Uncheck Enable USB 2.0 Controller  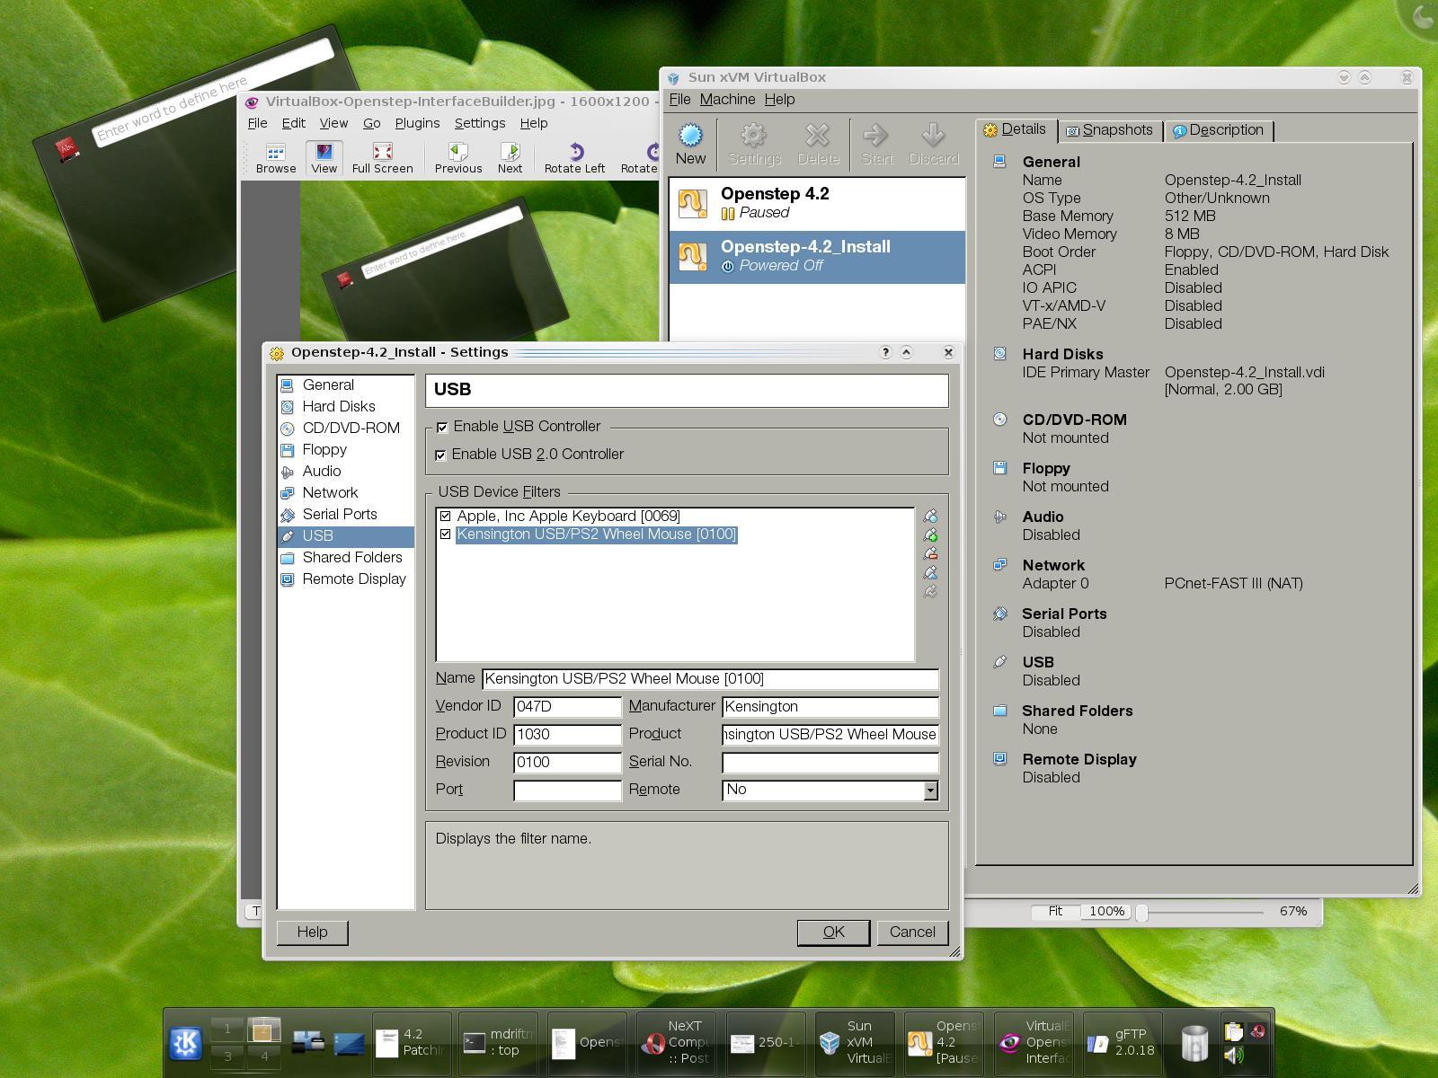(441, 455)
